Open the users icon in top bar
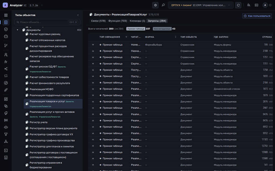Viewport: 275px width, 171px height. tap(249, 5)
